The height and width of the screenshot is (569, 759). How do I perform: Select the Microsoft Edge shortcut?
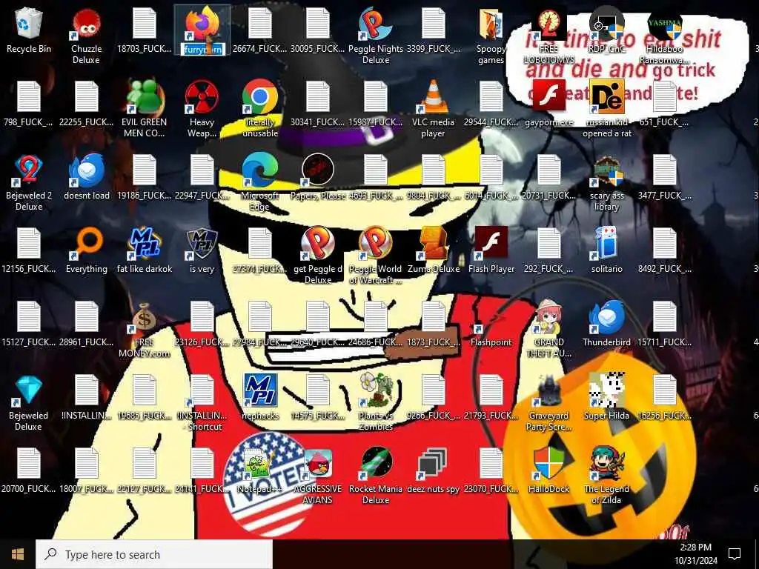coord(260,171)
